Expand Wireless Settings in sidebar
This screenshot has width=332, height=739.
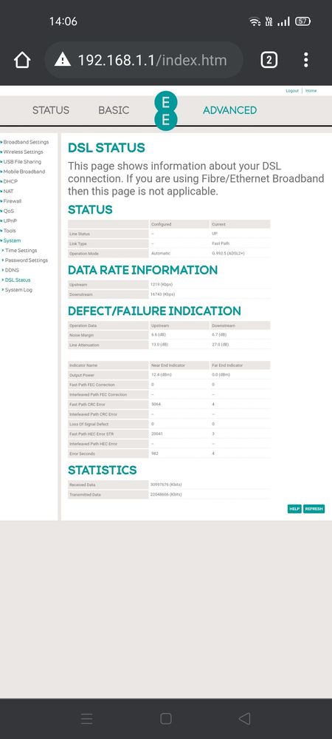(x=23, y=152)
